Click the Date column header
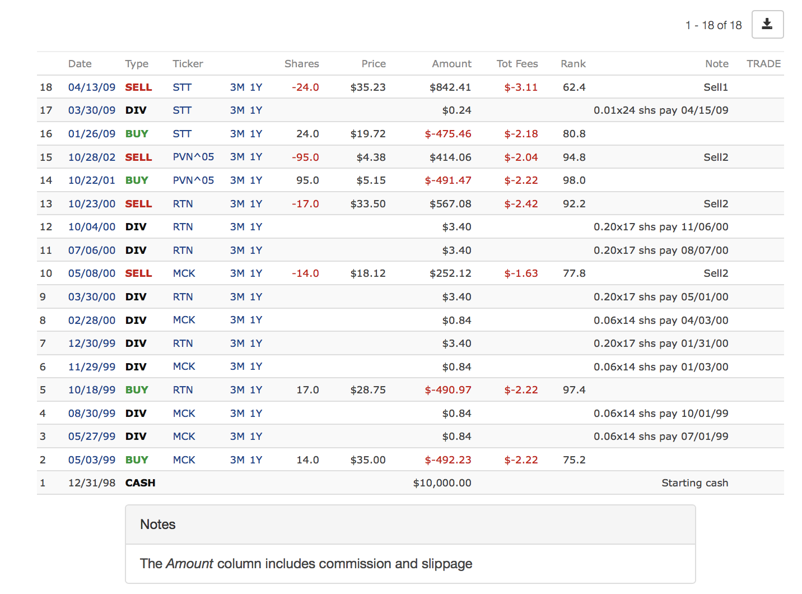Image resolution: width=802 pixels, height=594 pixels. pos(80,64)
